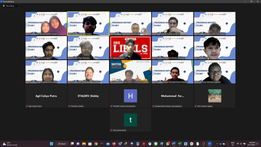Image resolution: width=261 pixels, height=147 pixels.
Task: Click 2022_Falisha Tazkia's profile picture
Action: click(215, 96)
